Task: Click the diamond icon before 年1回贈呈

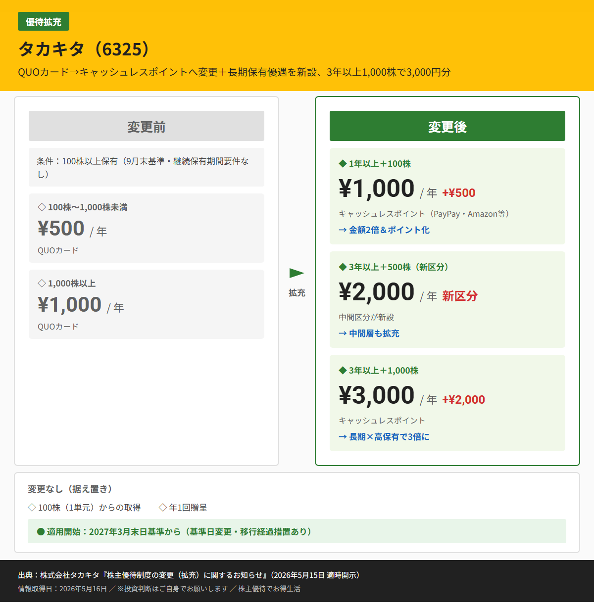Action: tap(163, 508)
